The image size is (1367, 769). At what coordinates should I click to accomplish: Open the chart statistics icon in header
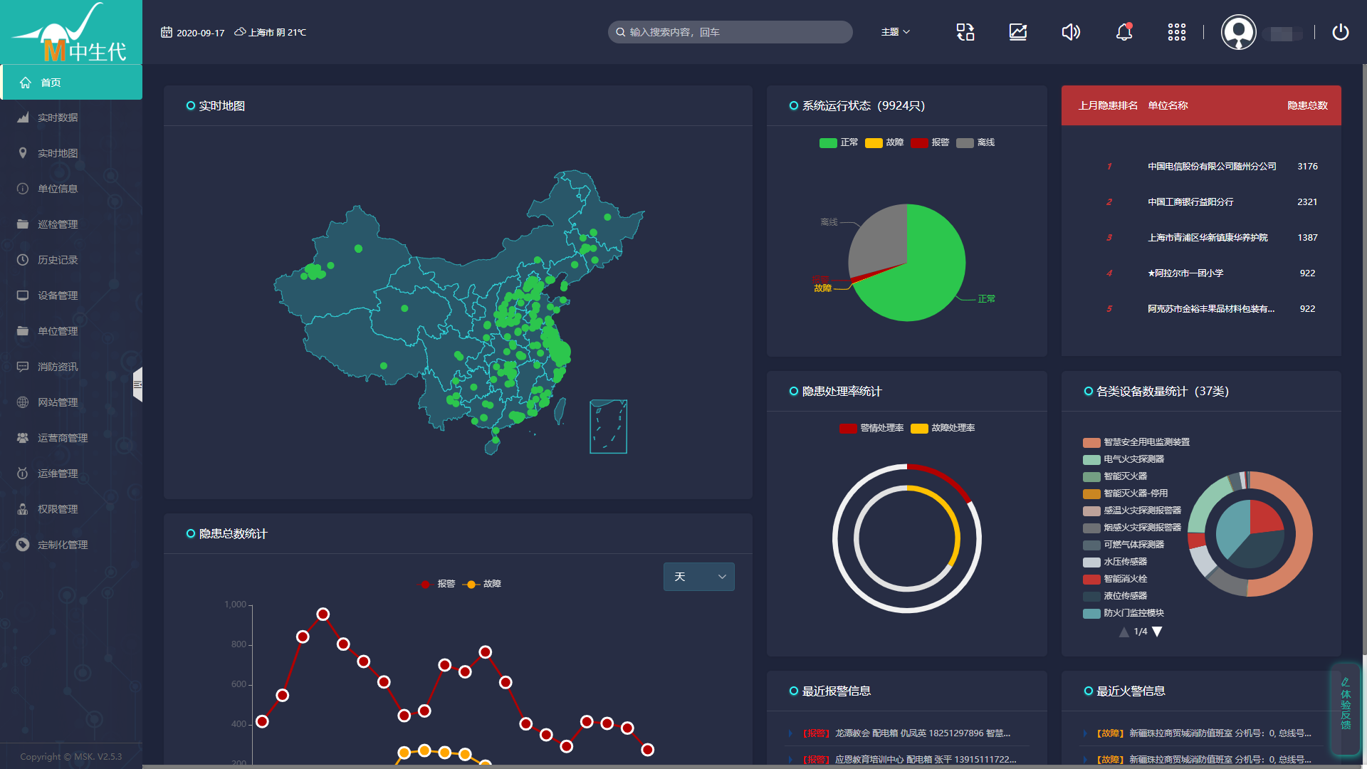click(1018, 32)
